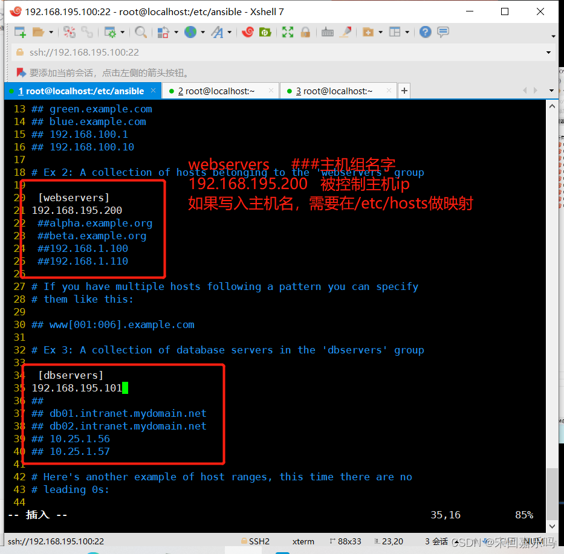Click the ## 10.25.1.56 line
This screenshot has height=554, width=564.
click(71, 439)
